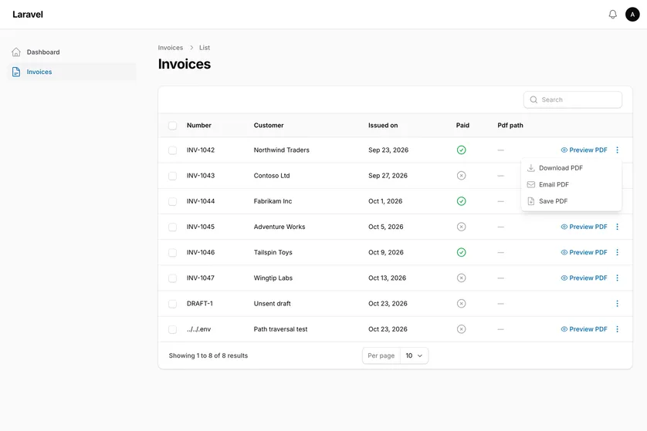Click the envelope icon beside Email PDF
Viewport: 647px width, 431px height.
point(531,184)
